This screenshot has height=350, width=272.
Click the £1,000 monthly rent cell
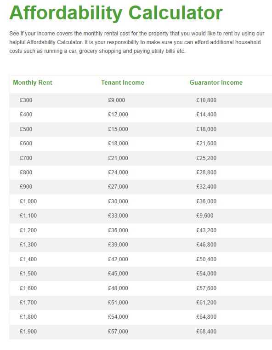point(28,201)
